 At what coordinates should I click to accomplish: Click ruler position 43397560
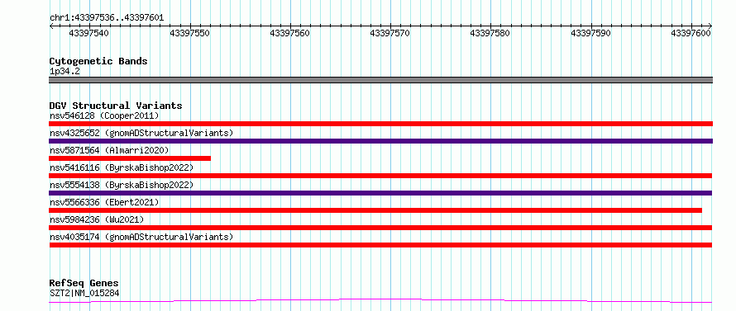click(x=290, y=33)
